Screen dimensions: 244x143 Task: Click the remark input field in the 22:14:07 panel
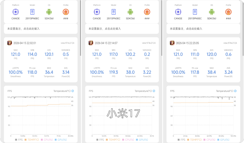122,29
